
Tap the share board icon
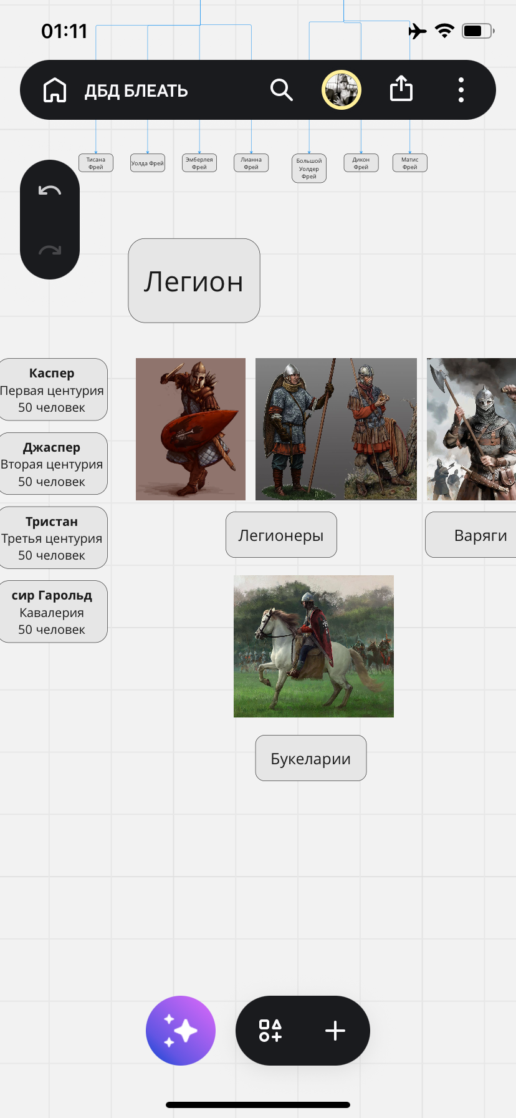[x=401, y=89]
